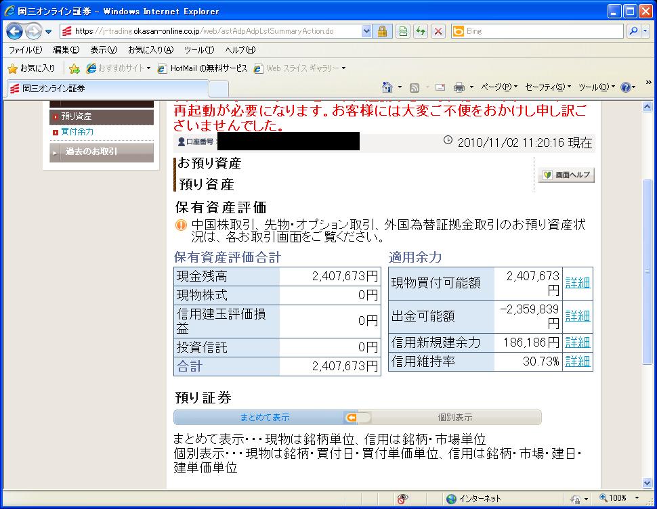Switch to 個別表示 view
The width and height of the screenshot is (657, 509).
pos(455,418)
